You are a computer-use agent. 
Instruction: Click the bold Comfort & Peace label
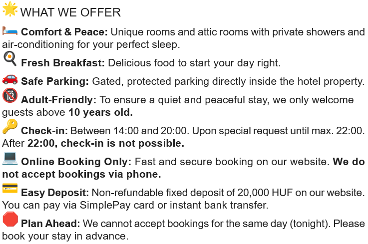point(64,32)
